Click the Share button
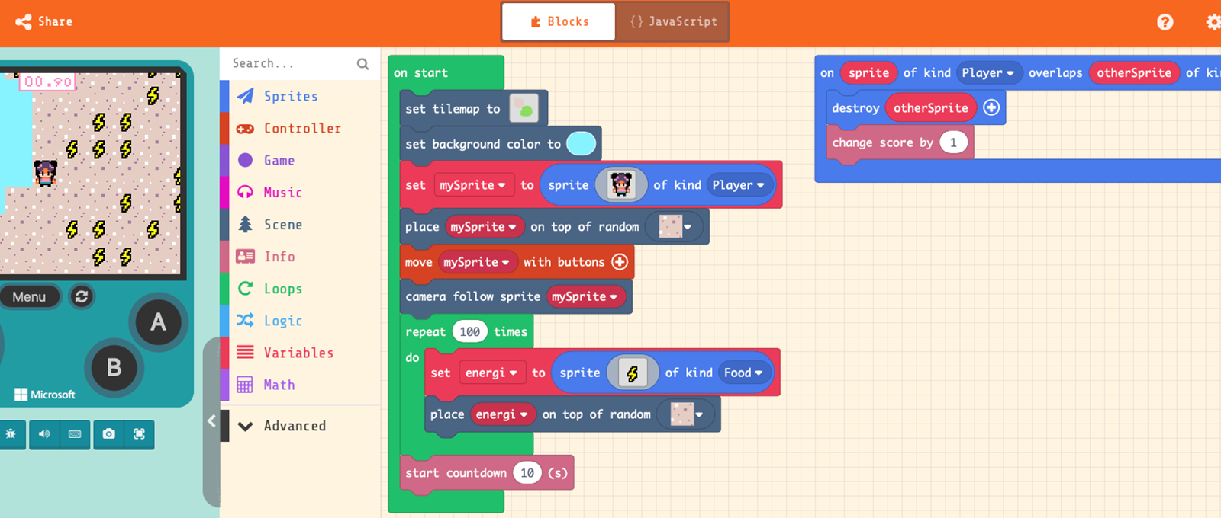1221x518 pixels. (x=44, y=21)
